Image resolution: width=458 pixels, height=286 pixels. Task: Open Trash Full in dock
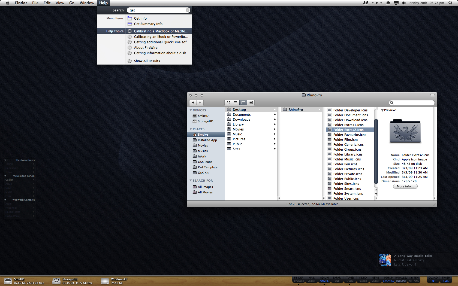(446, 279)
